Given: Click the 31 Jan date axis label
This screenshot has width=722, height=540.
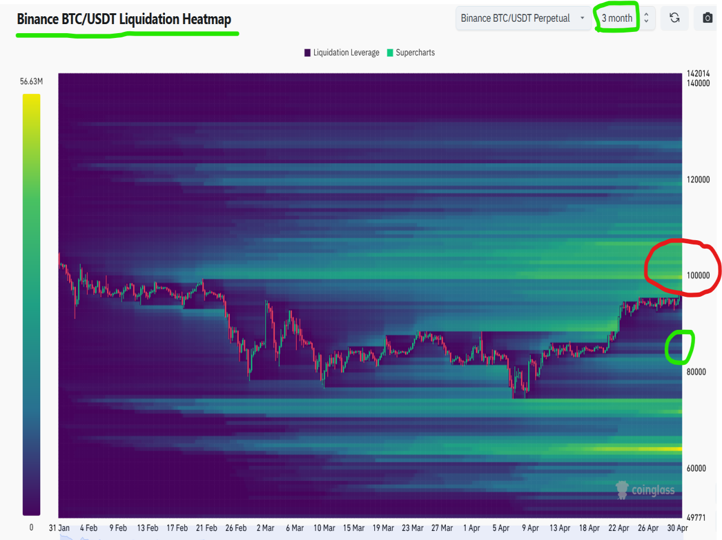Looking at the screenshot, I should tap(60, 528).
